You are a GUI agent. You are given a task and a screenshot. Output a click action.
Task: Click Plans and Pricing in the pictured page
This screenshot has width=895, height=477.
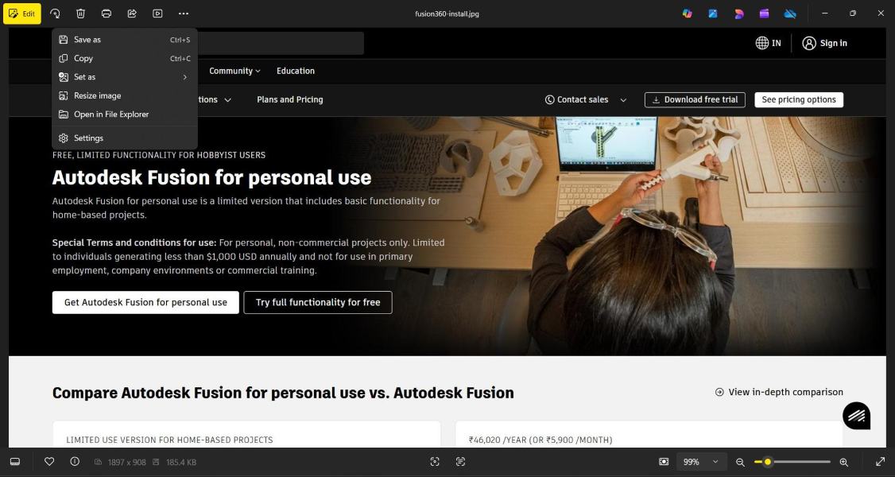coord(290,99)
